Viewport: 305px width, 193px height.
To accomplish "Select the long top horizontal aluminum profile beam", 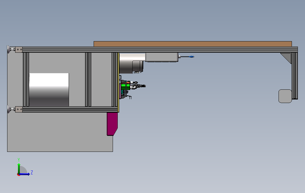I will (x=160, y=49).
